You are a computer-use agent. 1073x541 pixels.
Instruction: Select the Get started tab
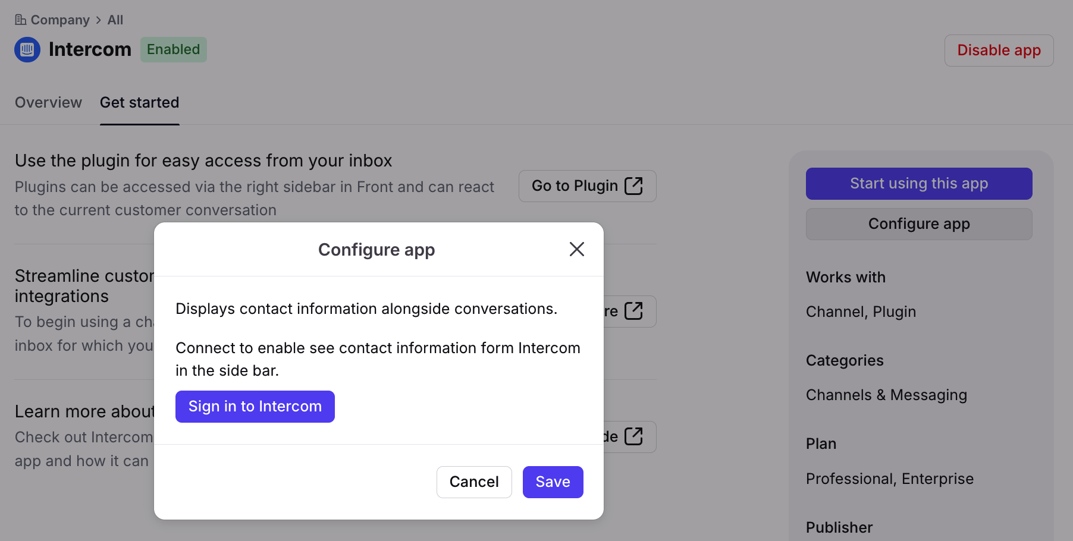(x=139, y=103)
